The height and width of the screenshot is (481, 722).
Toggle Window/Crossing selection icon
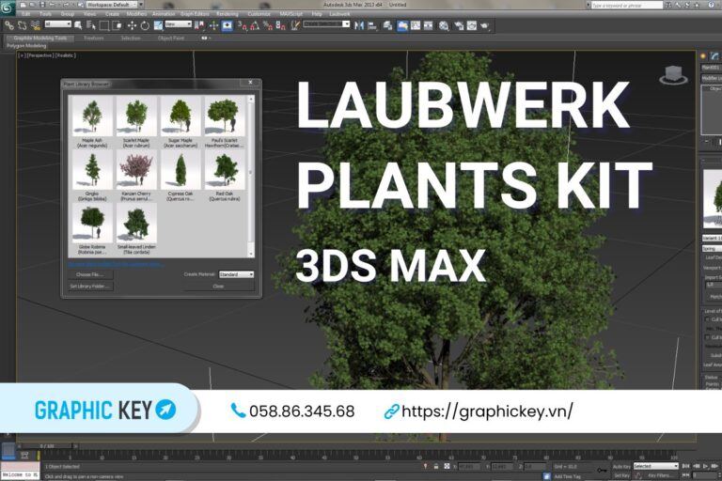click(x=118, y=25)
